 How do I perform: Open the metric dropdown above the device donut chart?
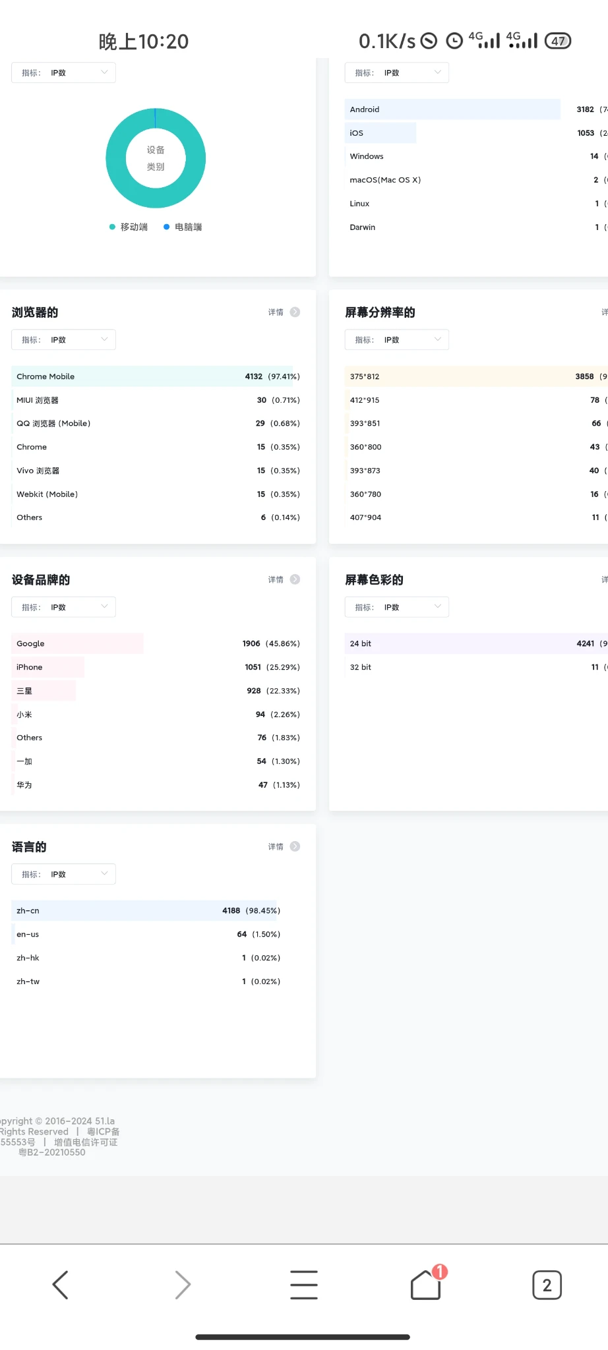[63, 73]
